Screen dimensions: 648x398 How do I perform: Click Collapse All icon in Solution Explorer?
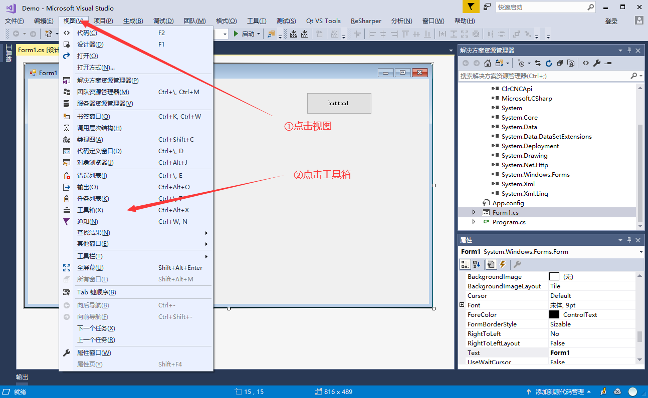pos(560,63)
